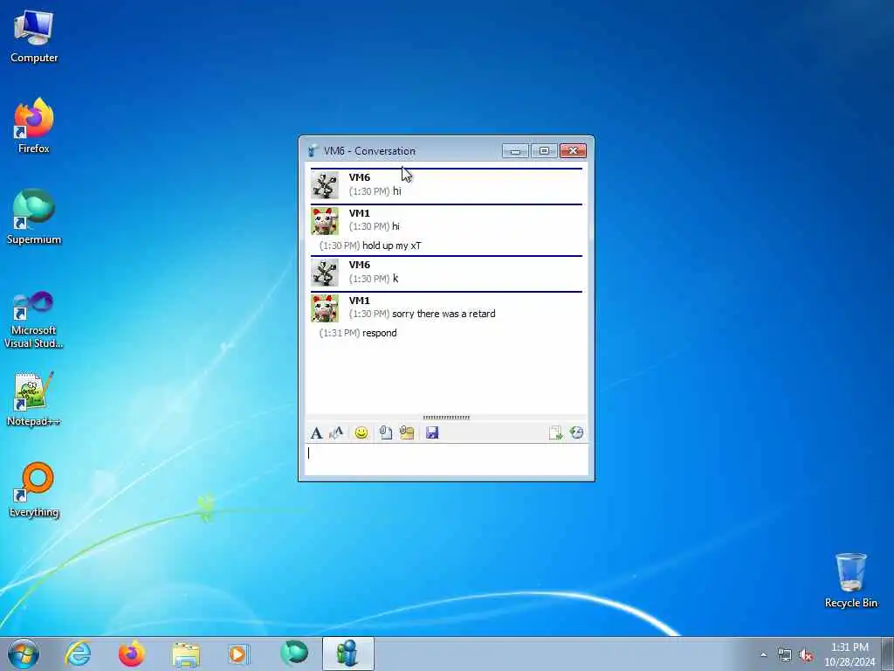Click the message input box
This screenshot has height=671, width=894.
tap(446, 460)
